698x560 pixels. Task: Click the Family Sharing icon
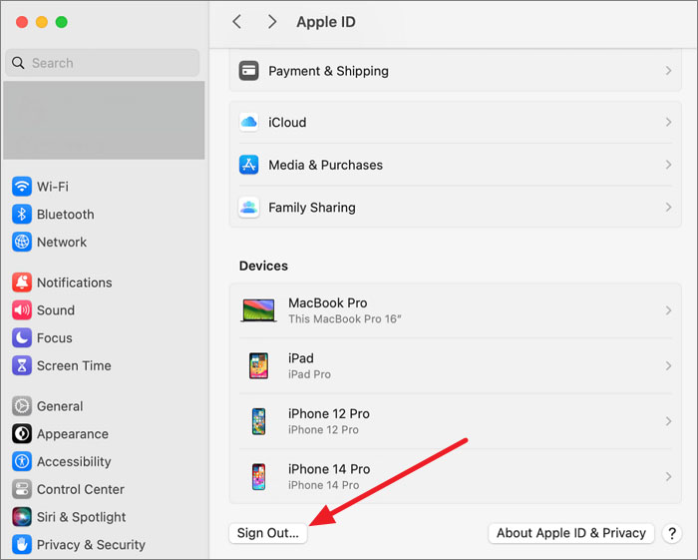click(x=249, y=208)
